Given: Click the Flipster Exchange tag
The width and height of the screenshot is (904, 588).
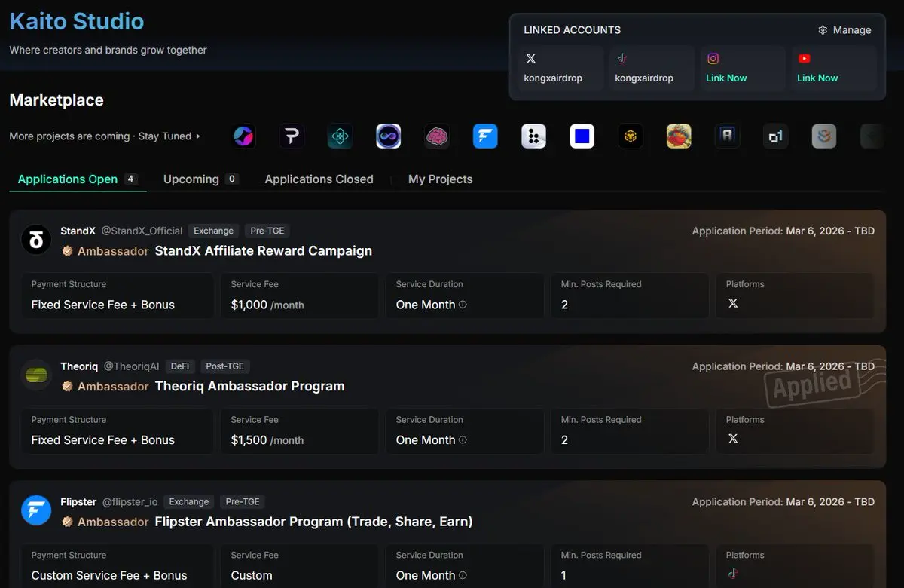Looking at the screenshot, I should [x=189, y=501].
